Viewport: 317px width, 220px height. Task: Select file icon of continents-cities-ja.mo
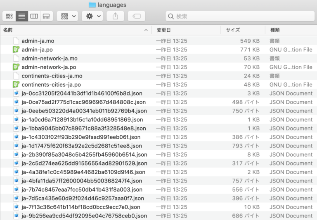(16, 76)
